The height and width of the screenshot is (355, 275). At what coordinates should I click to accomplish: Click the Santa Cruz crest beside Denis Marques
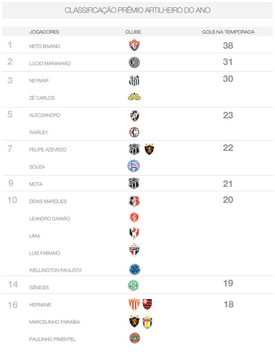coord(134,201)
